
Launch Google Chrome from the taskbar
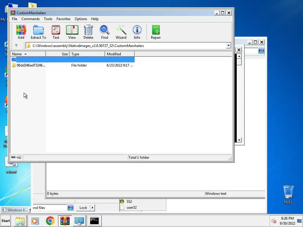50,221
